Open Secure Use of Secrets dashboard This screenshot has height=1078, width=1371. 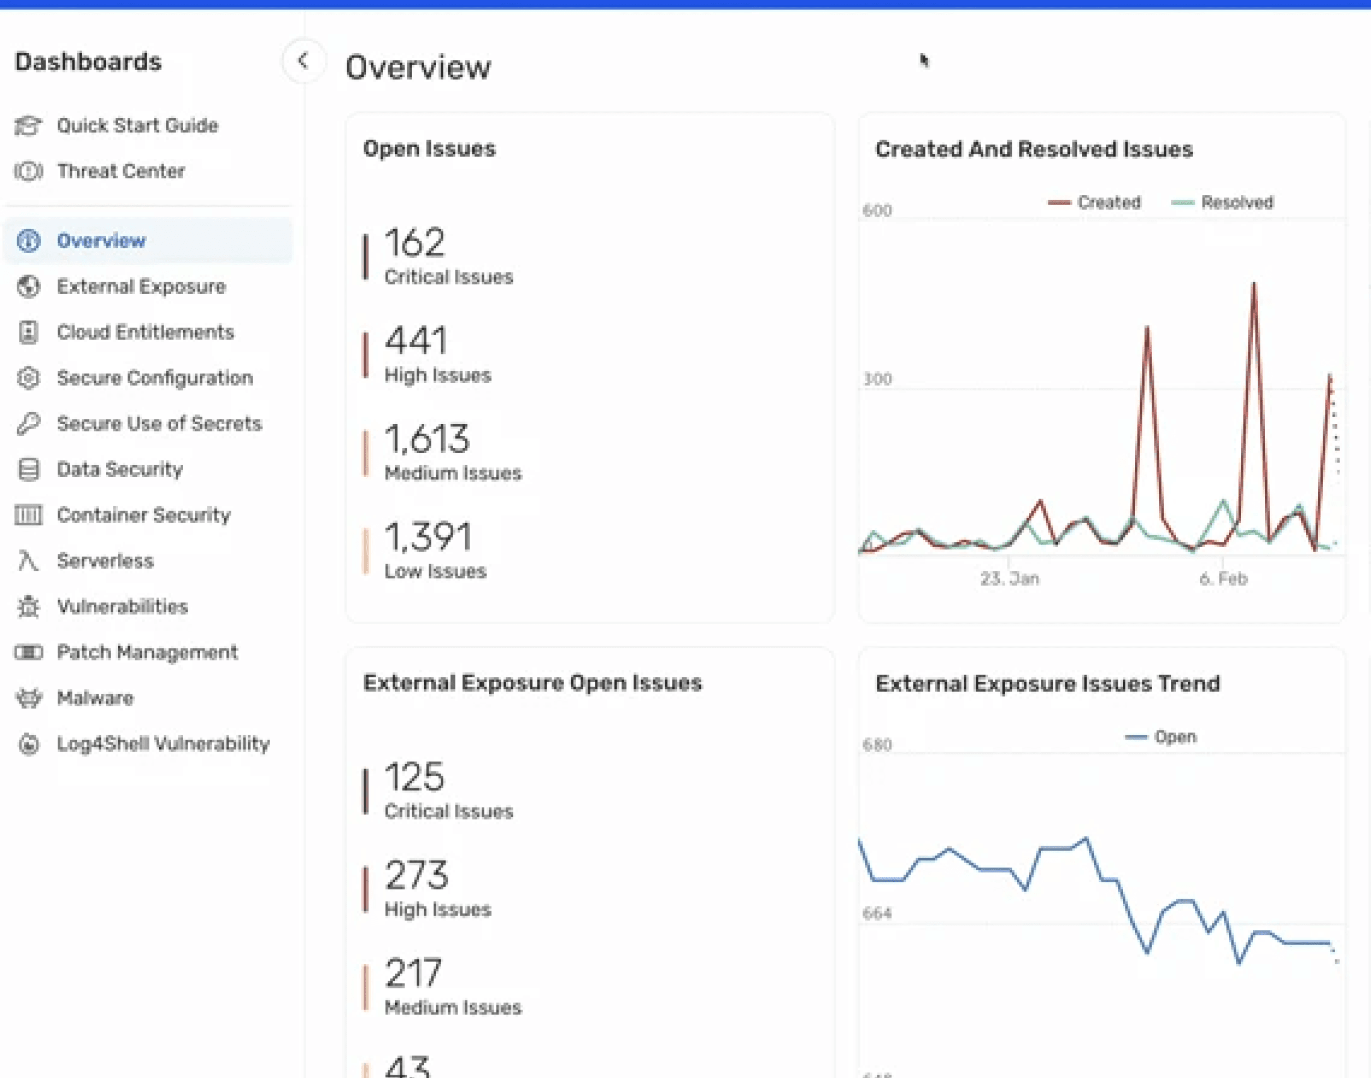click(x=160, y=424)
